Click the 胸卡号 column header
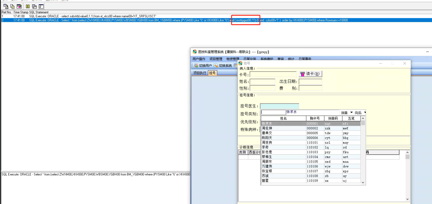This screenshot has height=204, width=432. click(315, 118)
